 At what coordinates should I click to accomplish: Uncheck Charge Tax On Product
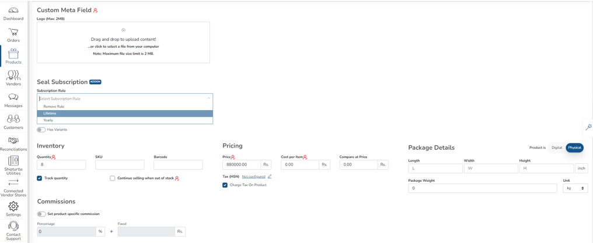[x=225, y=185]
